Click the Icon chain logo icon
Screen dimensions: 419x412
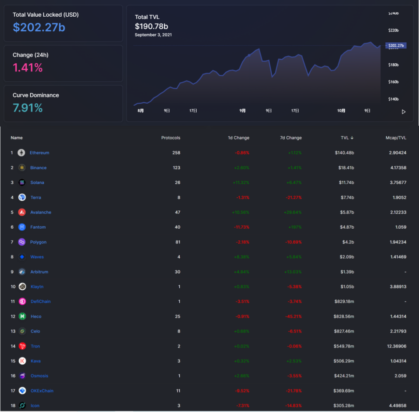tap(23, 405)
